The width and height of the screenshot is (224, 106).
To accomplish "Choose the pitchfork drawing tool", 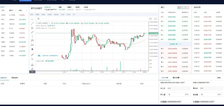I will (33, 28).
